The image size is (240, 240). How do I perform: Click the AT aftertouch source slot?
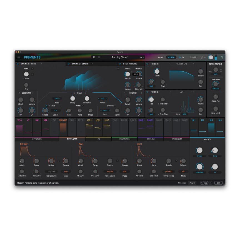28,127
